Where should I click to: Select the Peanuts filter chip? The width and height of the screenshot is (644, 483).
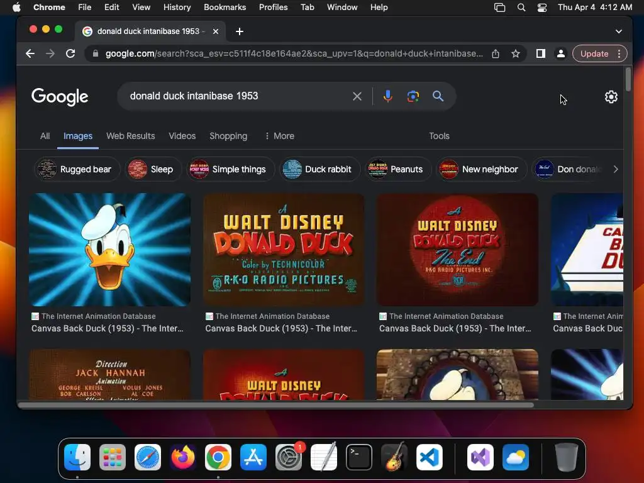(x=398, y=169)
